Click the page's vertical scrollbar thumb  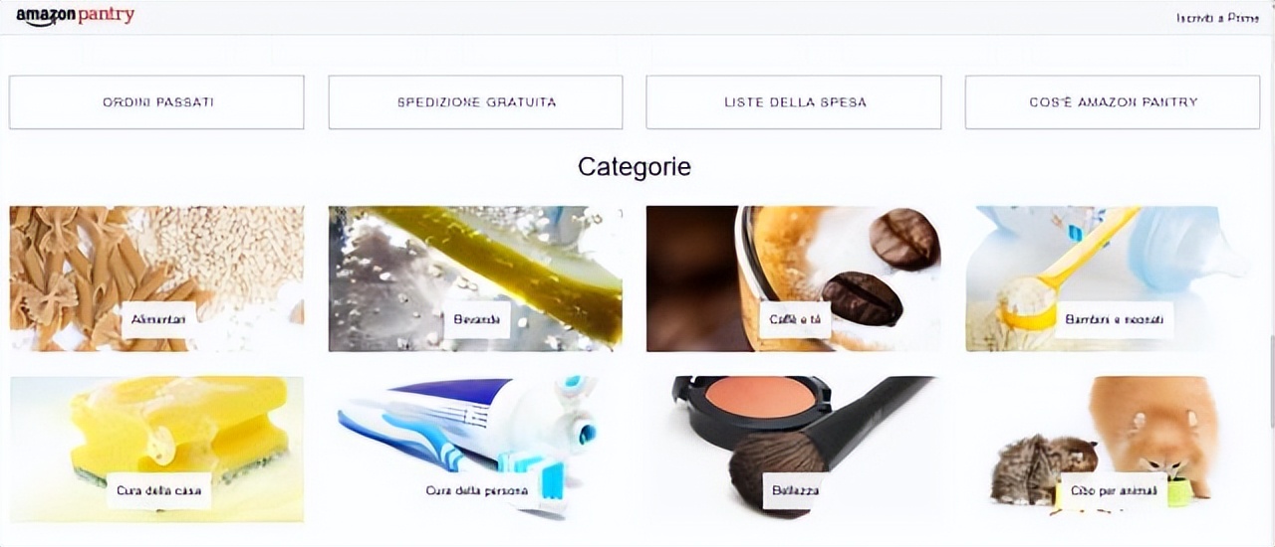tap(1270, 382)
